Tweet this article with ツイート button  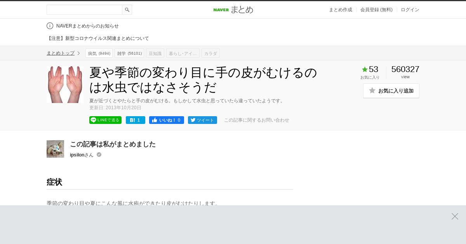202,120
